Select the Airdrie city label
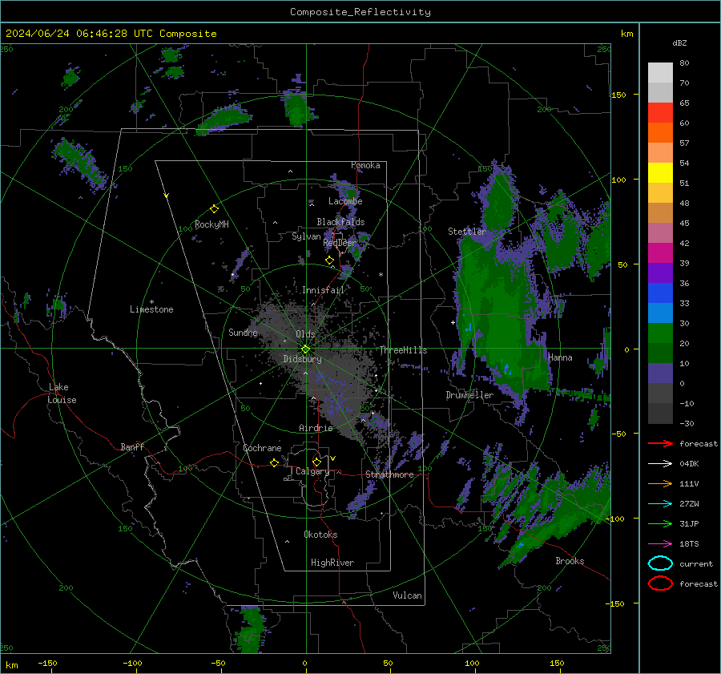 click(x=316, y=428)
